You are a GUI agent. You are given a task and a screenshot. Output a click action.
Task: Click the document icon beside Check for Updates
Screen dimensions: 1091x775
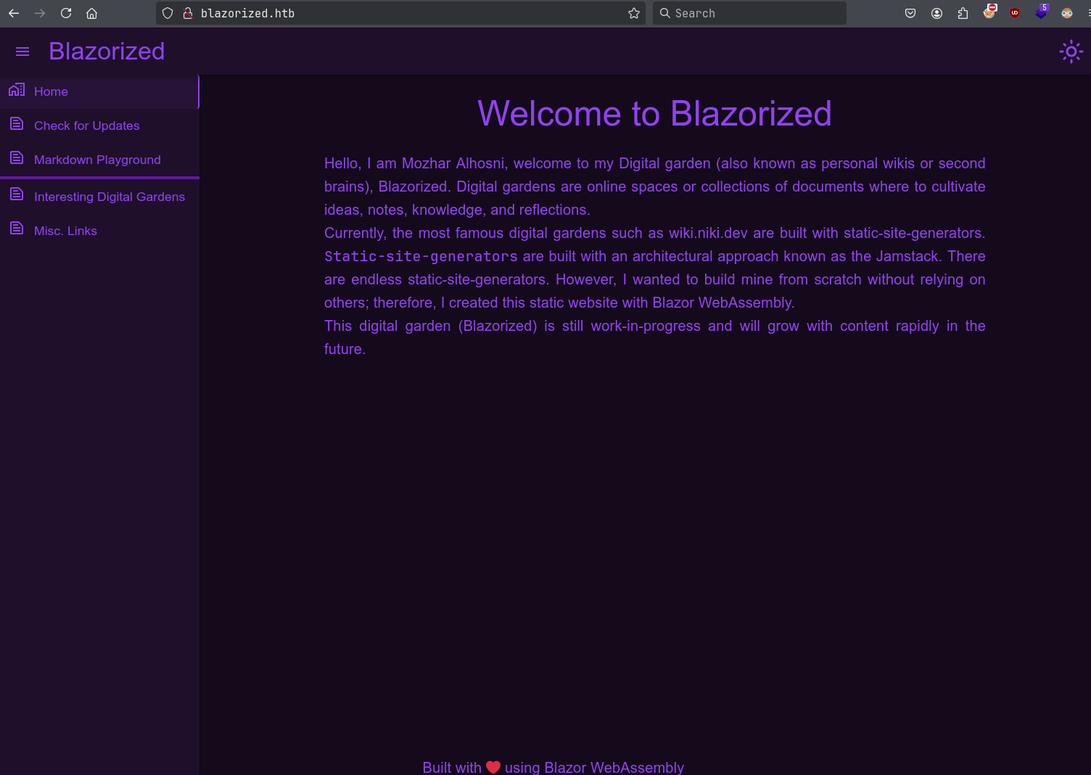(x=17, y=124)
